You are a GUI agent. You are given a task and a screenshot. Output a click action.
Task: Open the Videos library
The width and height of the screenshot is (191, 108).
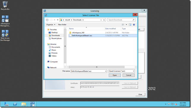click(54, 56)
